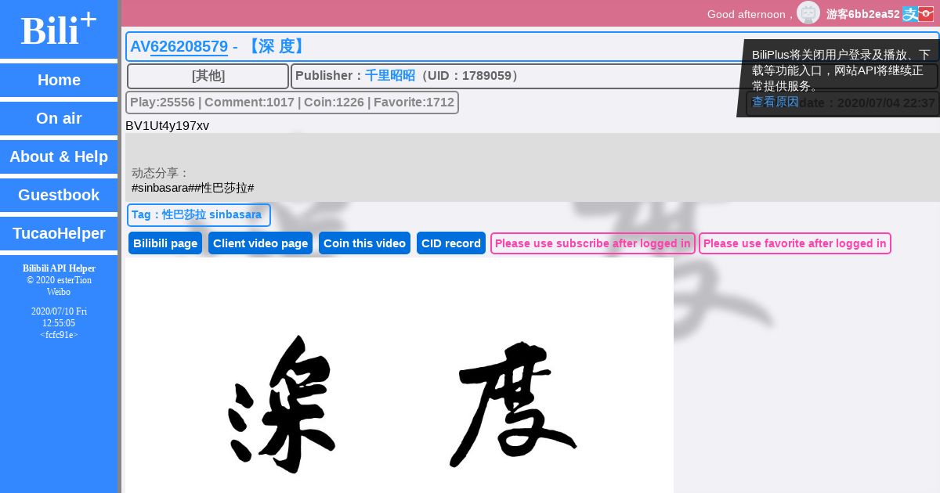Open About & Help page

tap(59, 157)
